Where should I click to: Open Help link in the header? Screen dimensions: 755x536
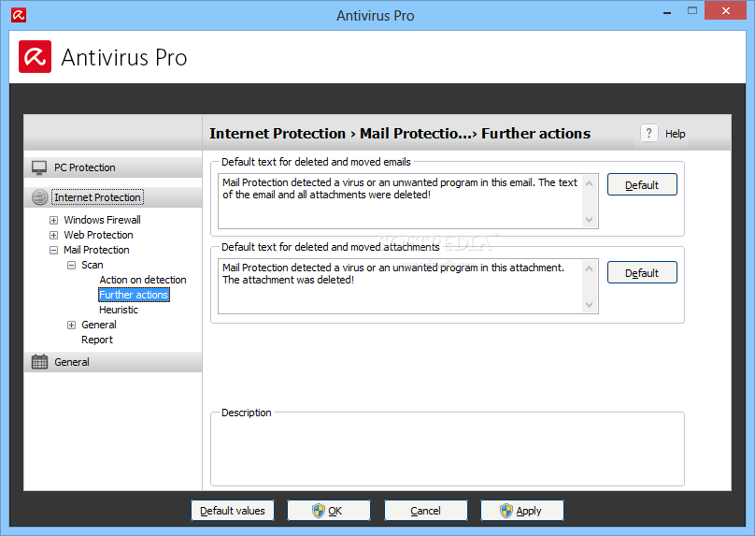point(675,134)
